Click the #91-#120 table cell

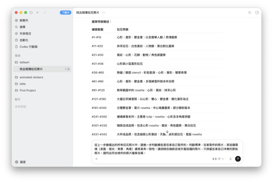tap(98, 90)
